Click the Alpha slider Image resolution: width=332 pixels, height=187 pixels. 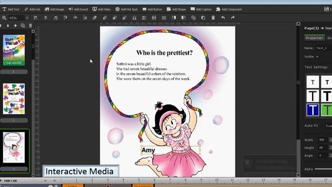[x=323, y=169]
